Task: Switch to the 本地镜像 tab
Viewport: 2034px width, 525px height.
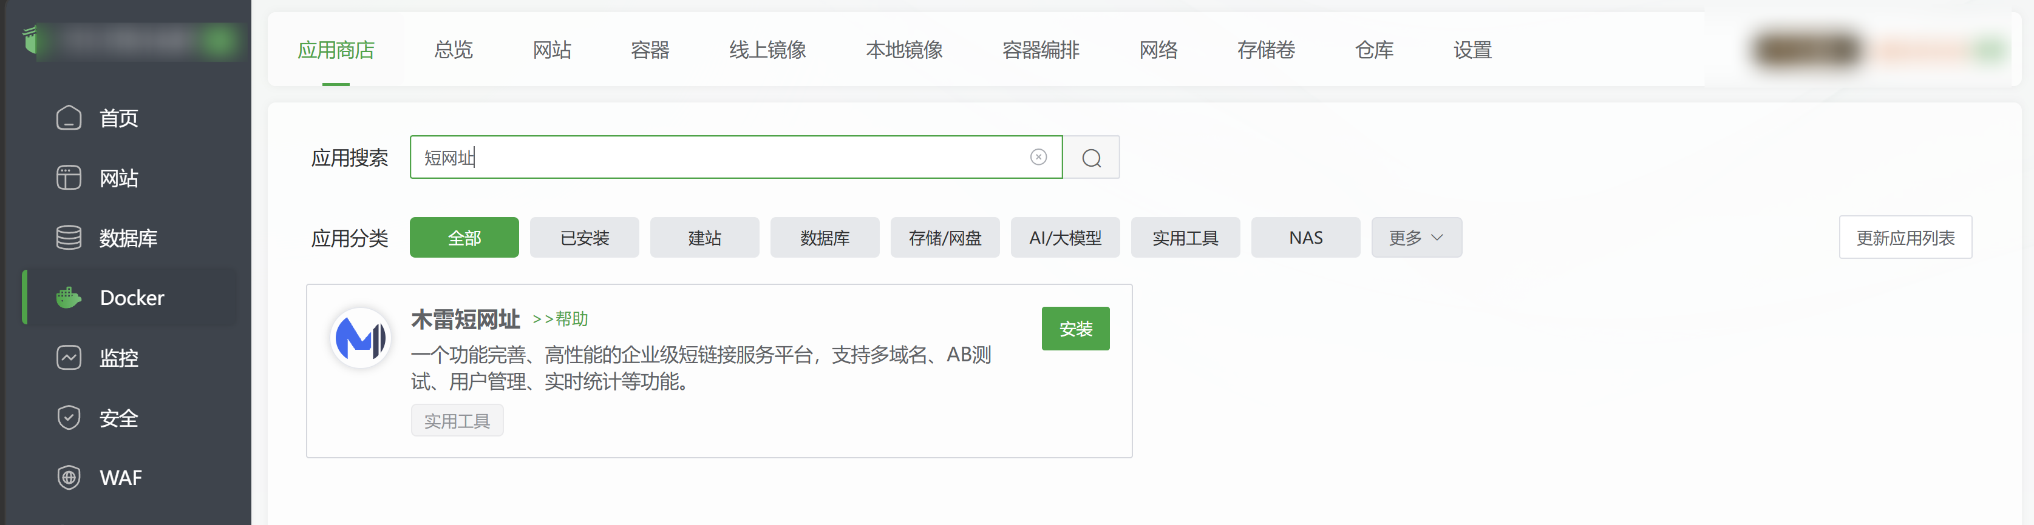Action: (x=904, y=50)
